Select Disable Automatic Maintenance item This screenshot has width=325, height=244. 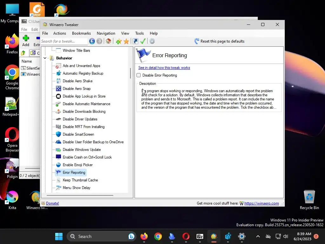click(86, 104)
